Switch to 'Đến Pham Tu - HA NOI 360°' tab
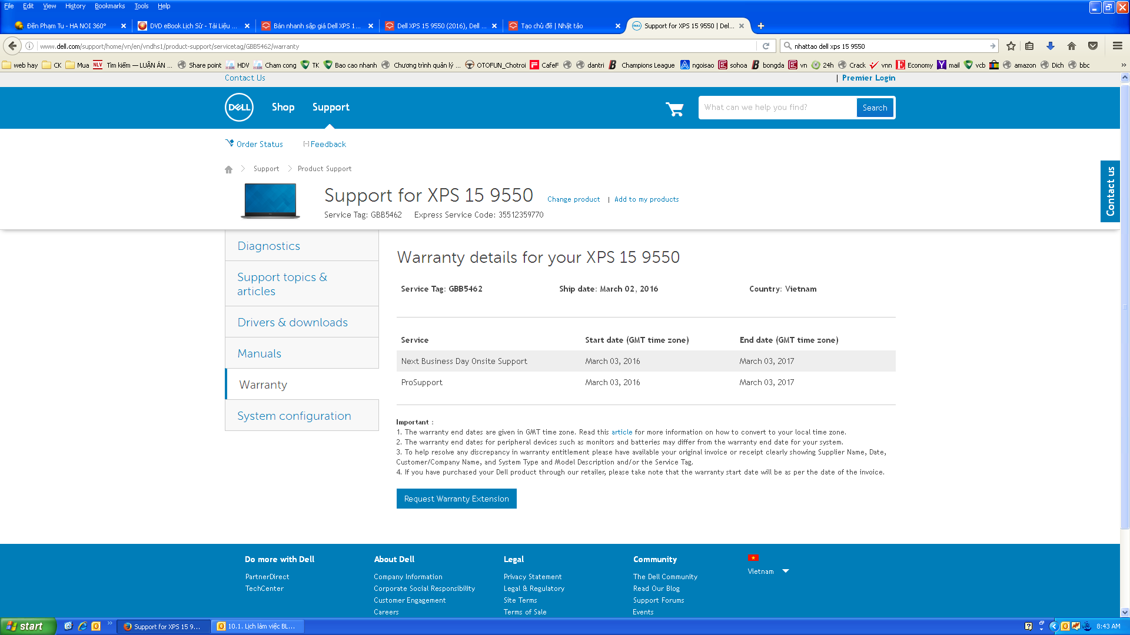The image size is (1130, 635). pos(69,26)
